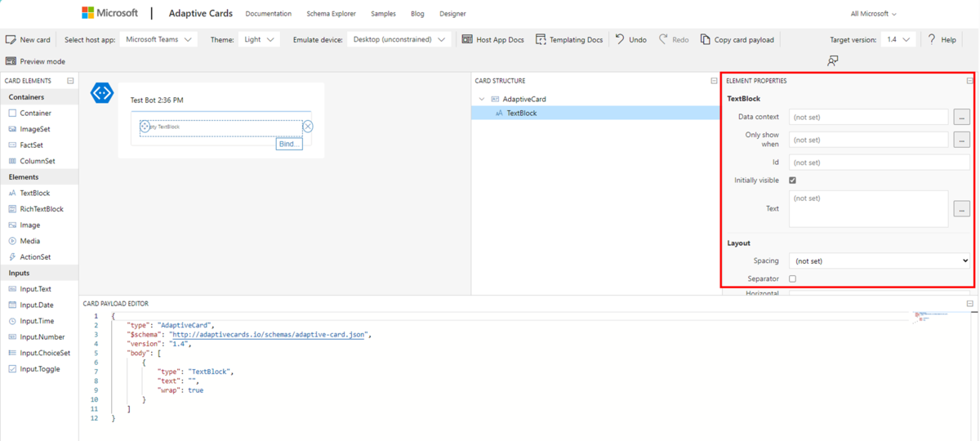Collapse the Card Payload Editor panel
Image resolution: width=980 pixels, height=441 pixels.
click(969, 304)
